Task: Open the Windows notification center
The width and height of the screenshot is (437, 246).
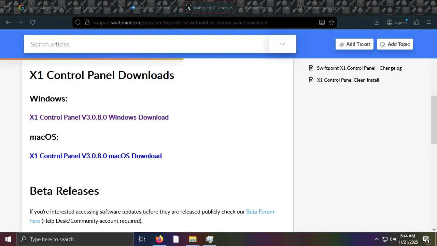Action: point(426,239)
